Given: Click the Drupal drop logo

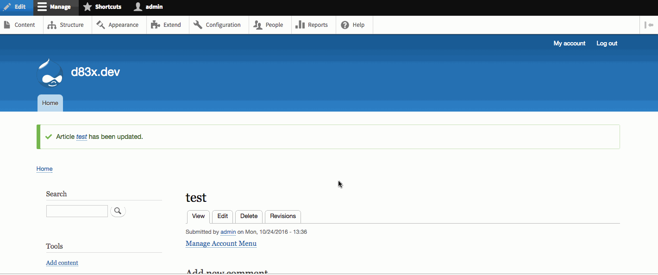Looking at the screenshot, I should 50,73.
